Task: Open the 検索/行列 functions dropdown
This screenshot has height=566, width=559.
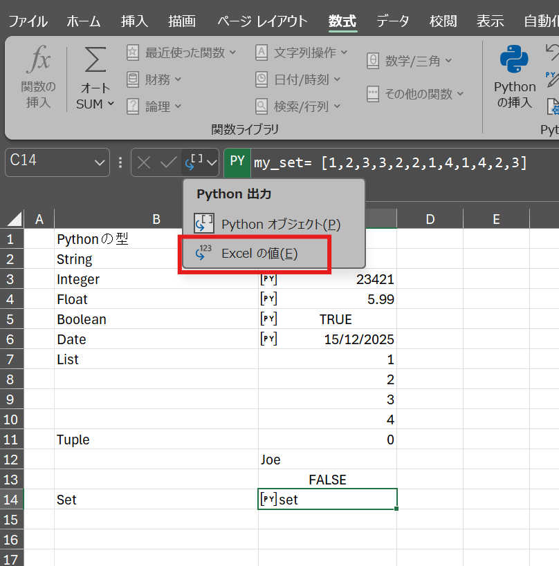Action: (x=297, y=106)
